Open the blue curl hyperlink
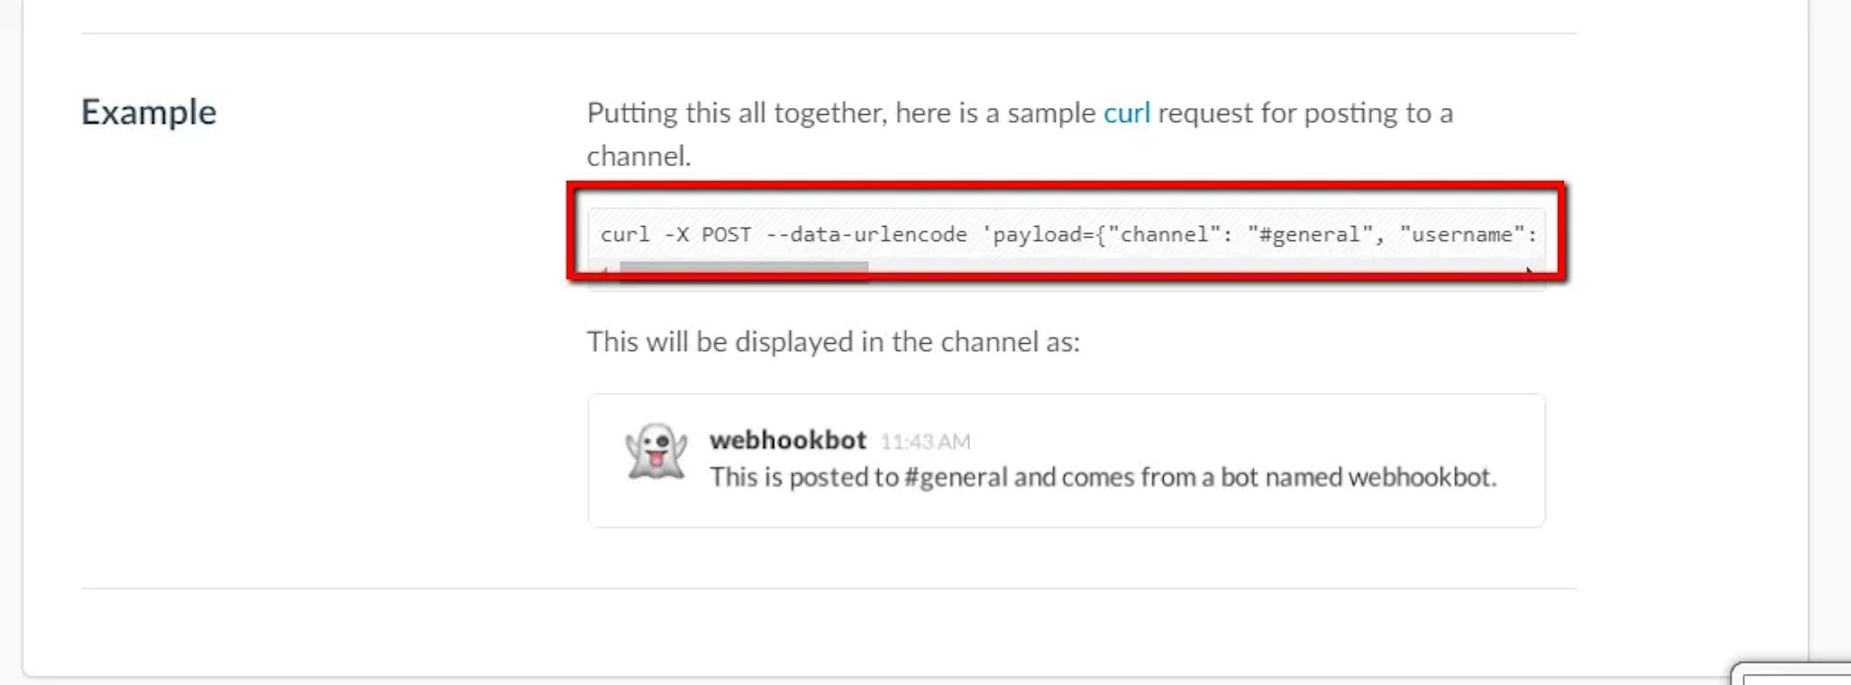 [x=1126, y=114]
